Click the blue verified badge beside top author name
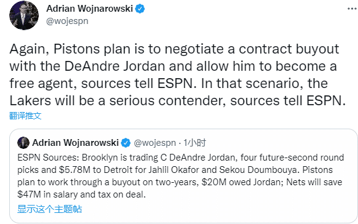This screenshot has width=358, height=224. 140,9
